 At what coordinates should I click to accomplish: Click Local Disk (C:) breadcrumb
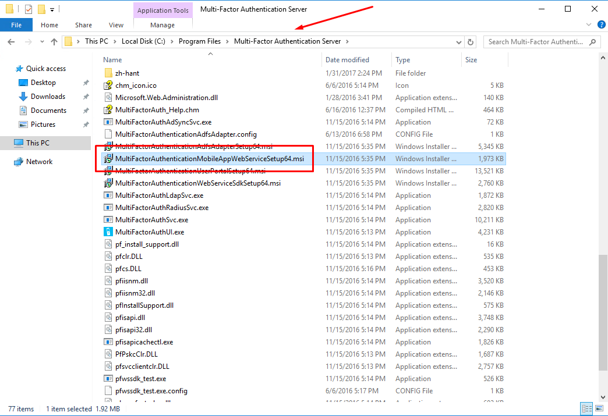143,41
